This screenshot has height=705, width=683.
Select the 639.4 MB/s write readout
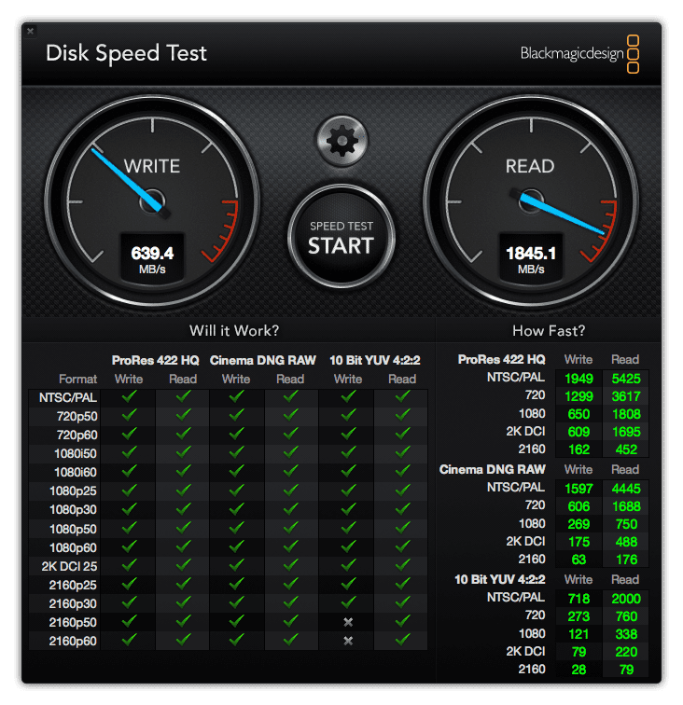(152, 258)
